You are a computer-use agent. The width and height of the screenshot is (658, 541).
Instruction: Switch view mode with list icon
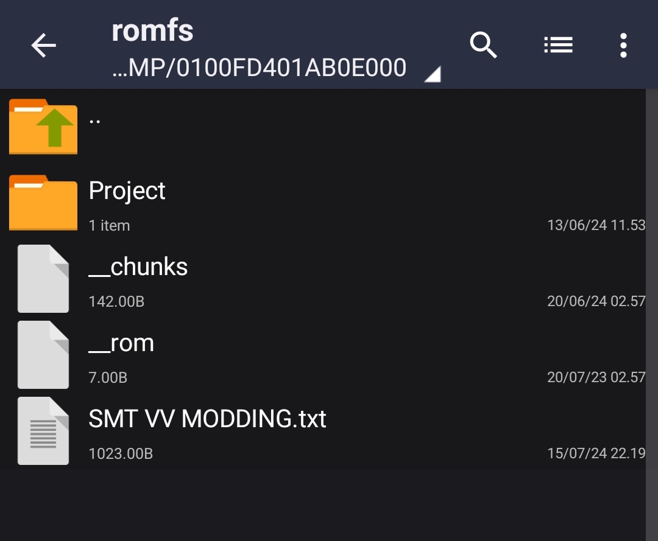click(558, 45)
